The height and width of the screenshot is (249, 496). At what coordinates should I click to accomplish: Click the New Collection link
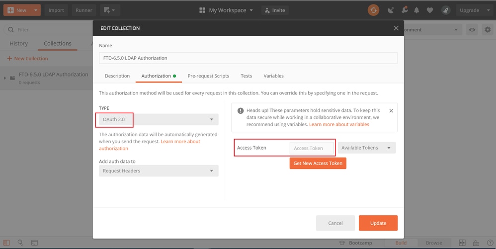pyautogui.click(x=27, y=59)
